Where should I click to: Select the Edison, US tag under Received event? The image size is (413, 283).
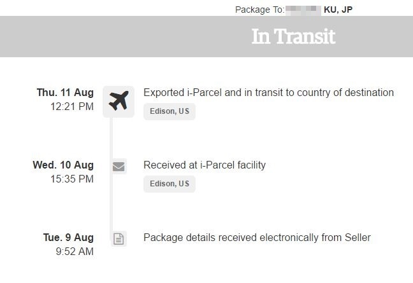tap(169, 184)
